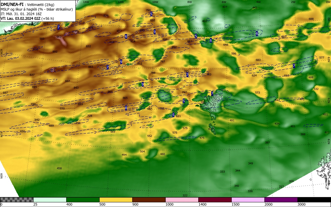Click the map value 577
Screen dimensions: 331x207
pos(322,58)
